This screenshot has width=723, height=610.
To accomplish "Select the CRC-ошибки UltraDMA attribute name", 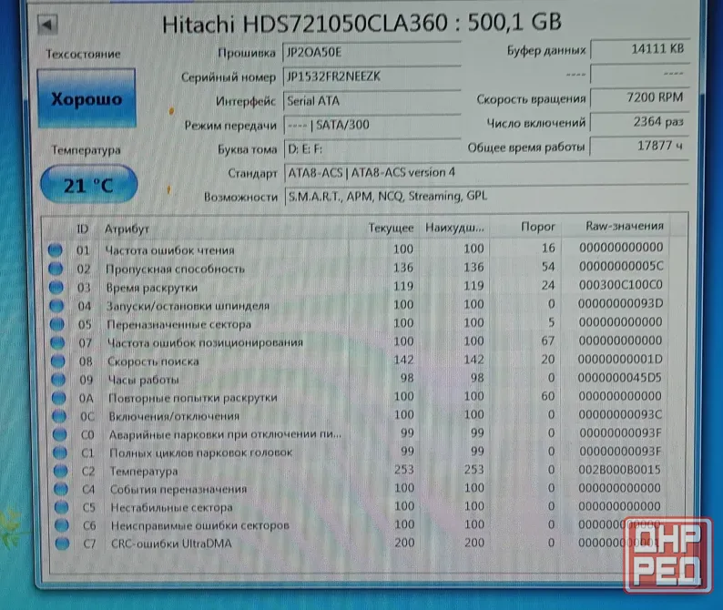I will (171, 544).
